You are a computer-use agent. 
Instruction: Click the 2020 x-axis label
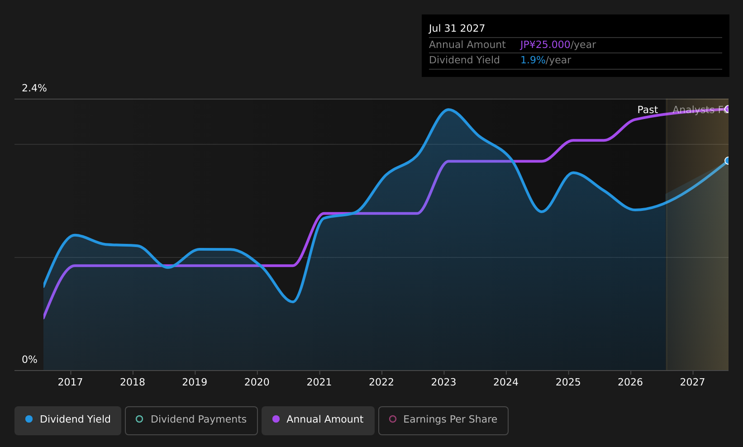[x=257, y=382]
